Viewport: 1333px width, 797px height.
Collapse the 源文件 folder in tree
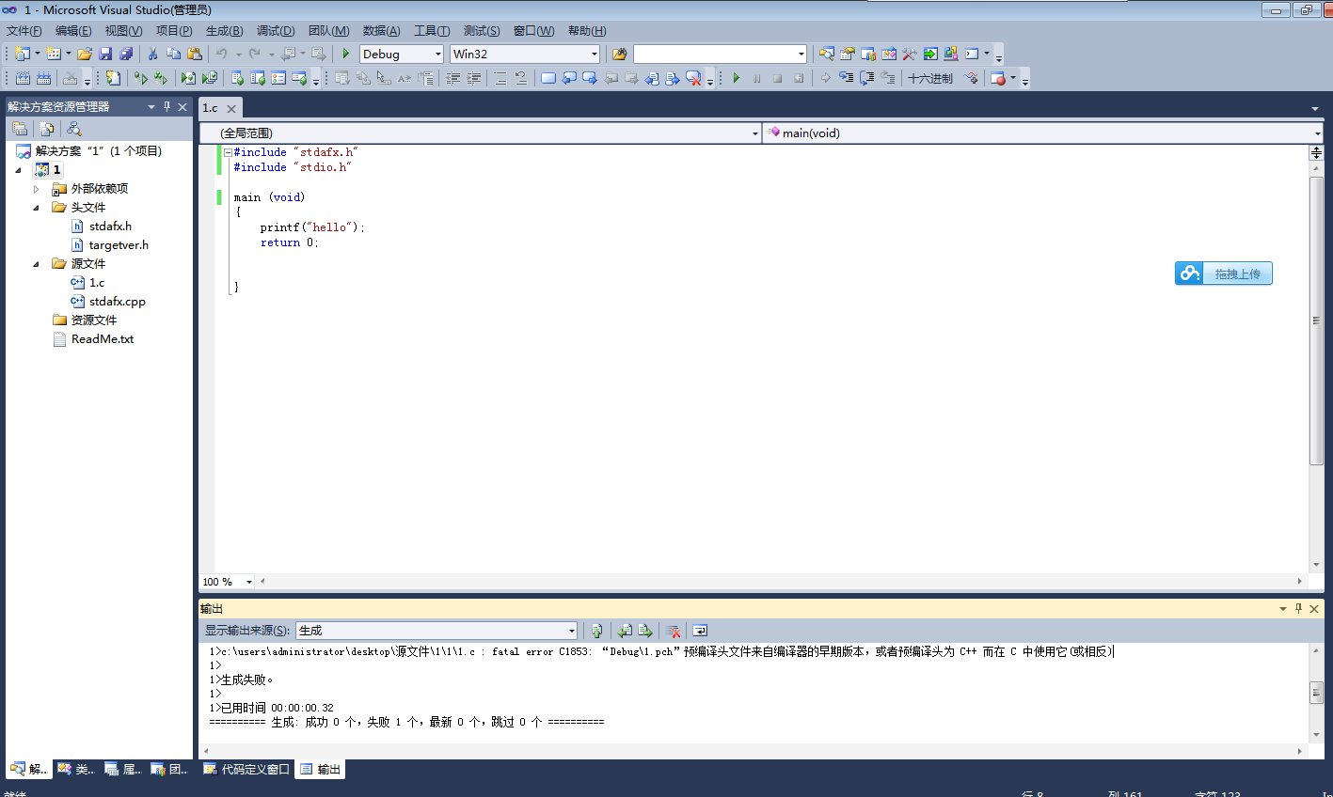click(x=37, y=264)
